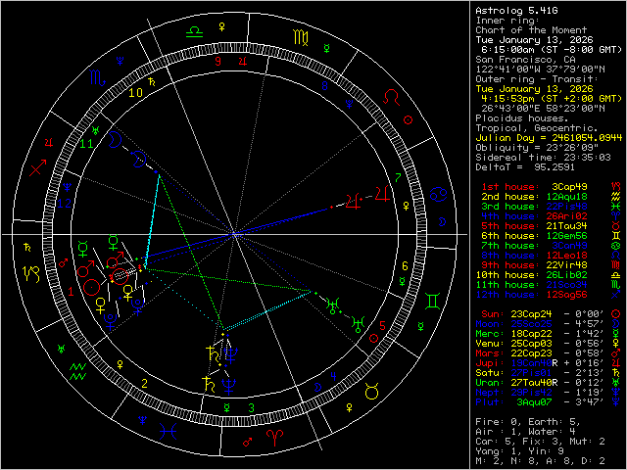The image size is (627, 470).
Task: Click the Leo symbol on the outer wheel
Action: (392, 97)
